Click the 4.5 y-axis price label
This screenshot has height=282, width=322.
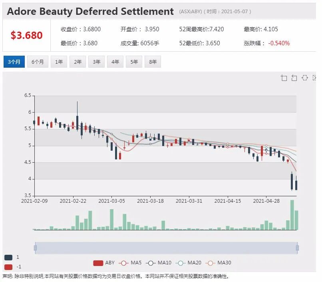tap(28, 162)
